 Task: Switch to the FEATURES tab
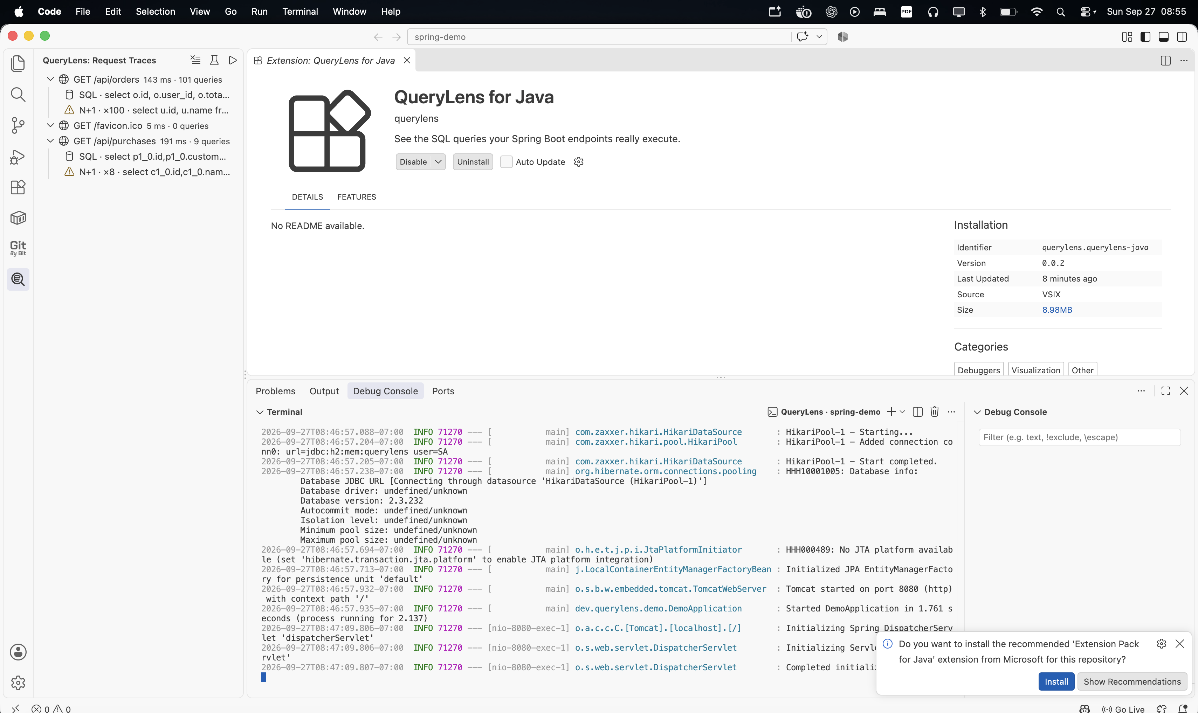point(357,197)
